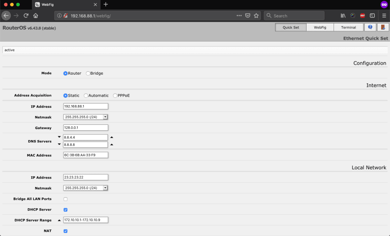Image resolution: width=390 pixels, height=236 pixels.
Task: Click the DNS Servers label
Action: (x=40, y=141)
